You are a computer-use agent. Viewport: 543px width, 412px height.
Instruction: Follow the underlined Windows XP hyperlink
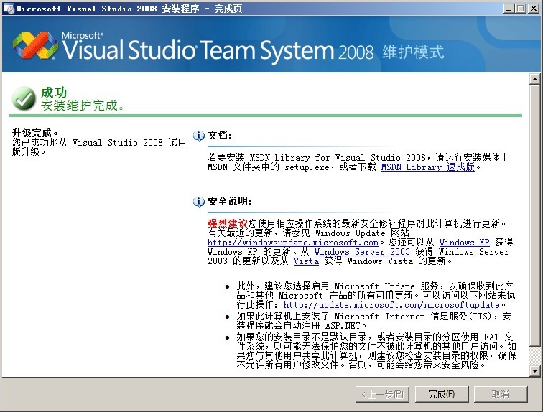click(x=464, y=243)
